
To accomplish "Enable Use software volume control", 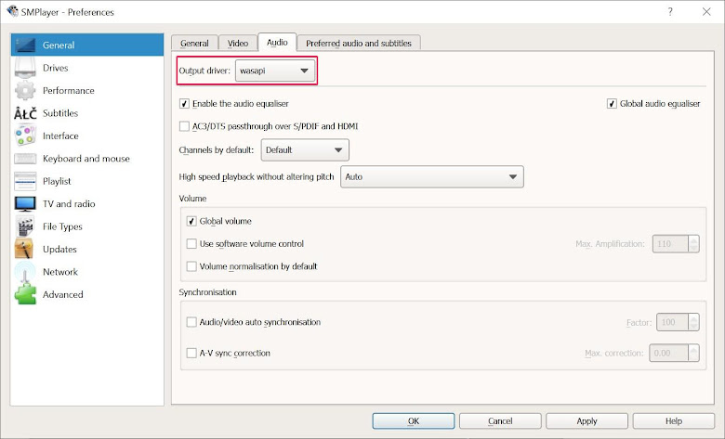I will pyautogui.click(x=191, y=243).
